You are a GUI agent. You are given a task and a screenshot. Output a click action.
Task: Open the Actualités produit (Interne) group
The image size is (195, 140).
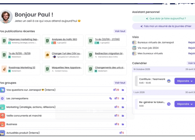tap(23, 133)
